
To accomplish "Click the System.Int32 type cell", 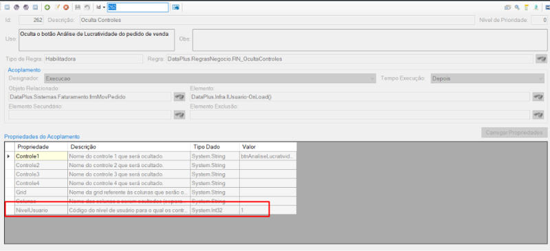I will [x=214, y=210].
